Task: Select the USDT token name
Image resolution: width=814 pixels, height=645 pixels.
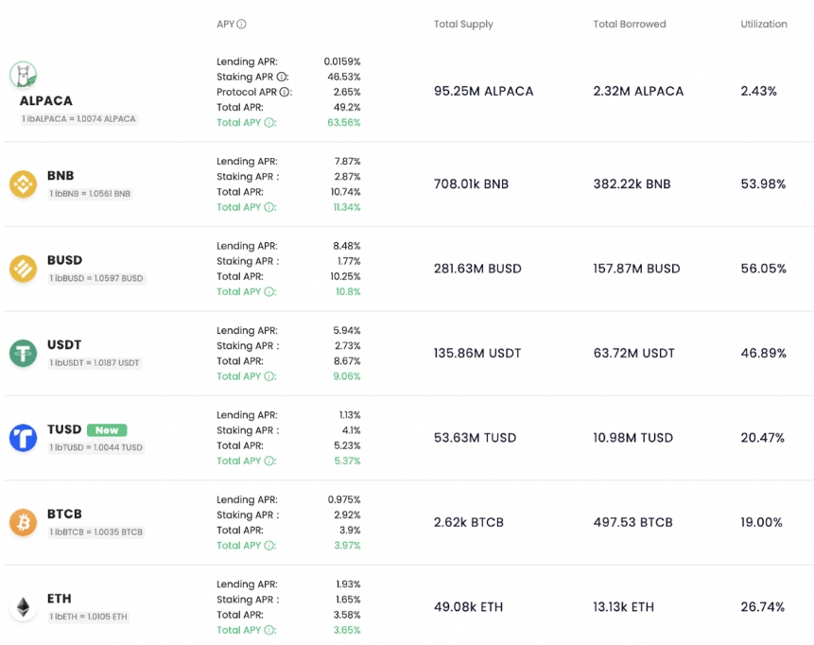Action: click(x=64, y=345)
